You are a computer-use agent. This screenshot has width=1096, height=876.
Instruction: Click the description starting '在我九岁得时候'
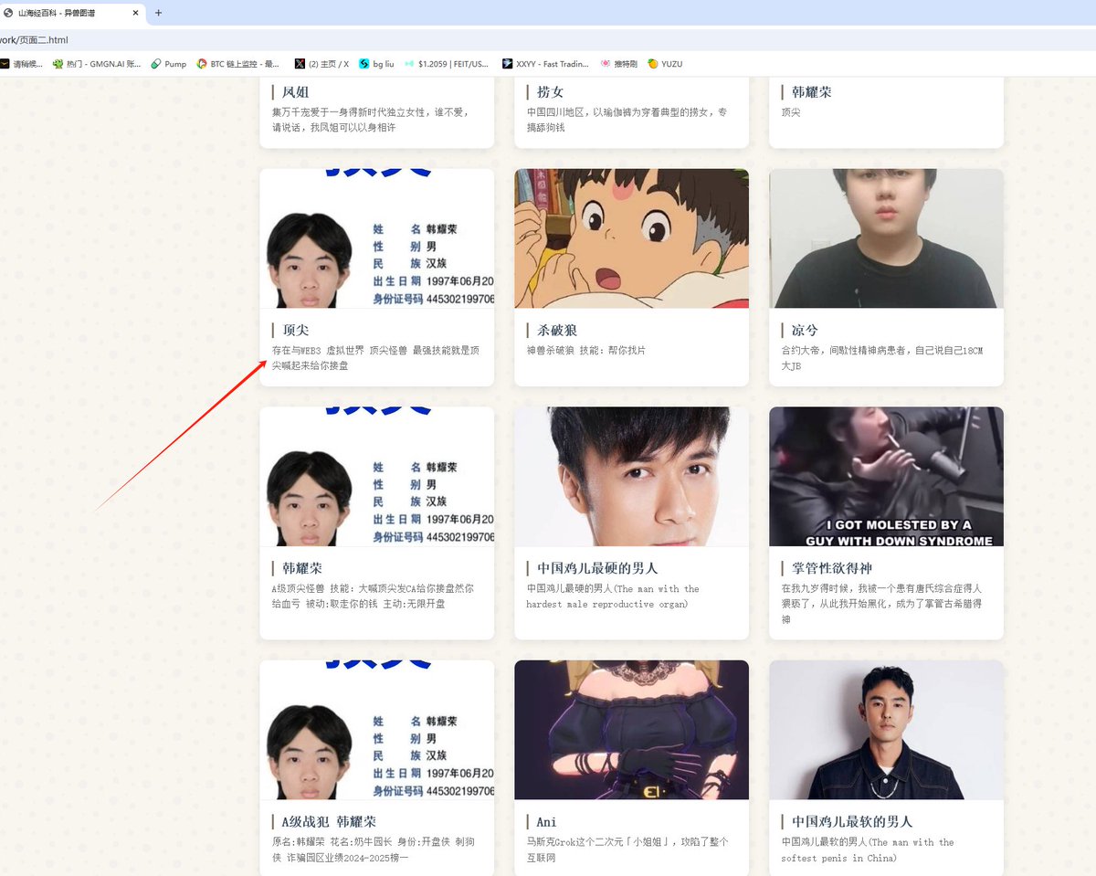(x=881, y=604)
